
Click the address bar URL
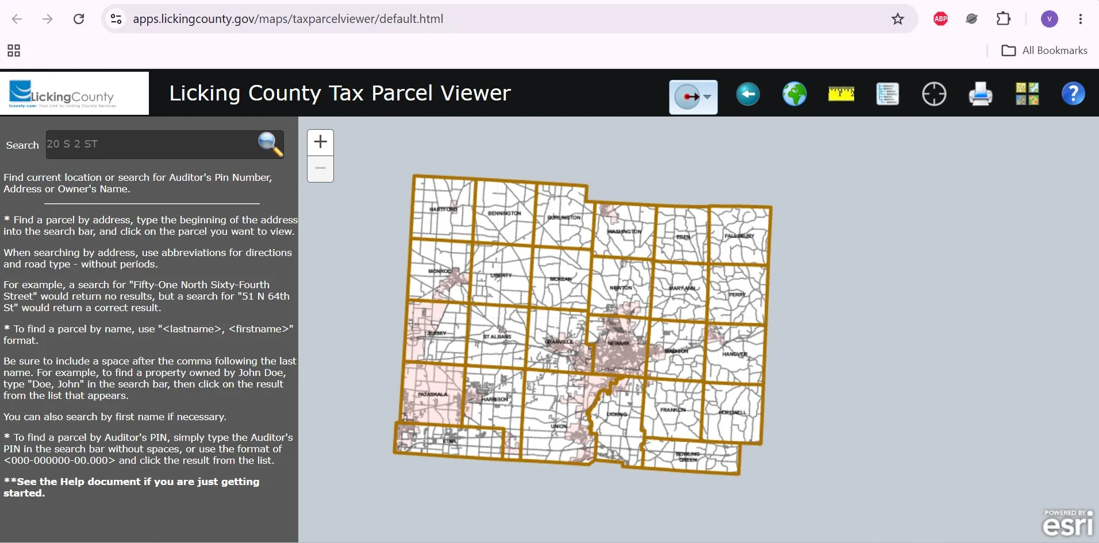pyautogui.click(x=287, y=19)
